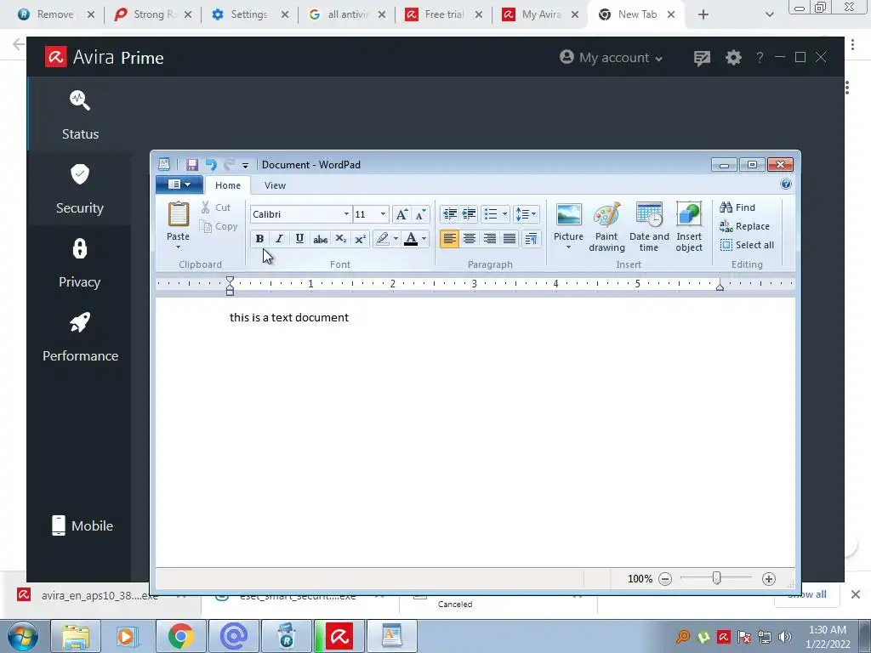
Task: Select Align text left
Action: point(449,239)
